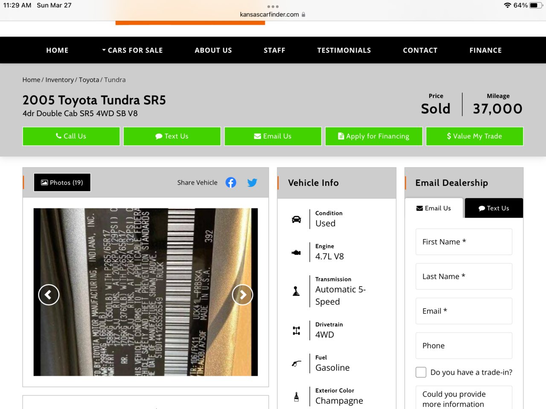The height and width of the screenshot is (409, 546).
Task: Open the VIN sticker photo
Action: [146, 292]
